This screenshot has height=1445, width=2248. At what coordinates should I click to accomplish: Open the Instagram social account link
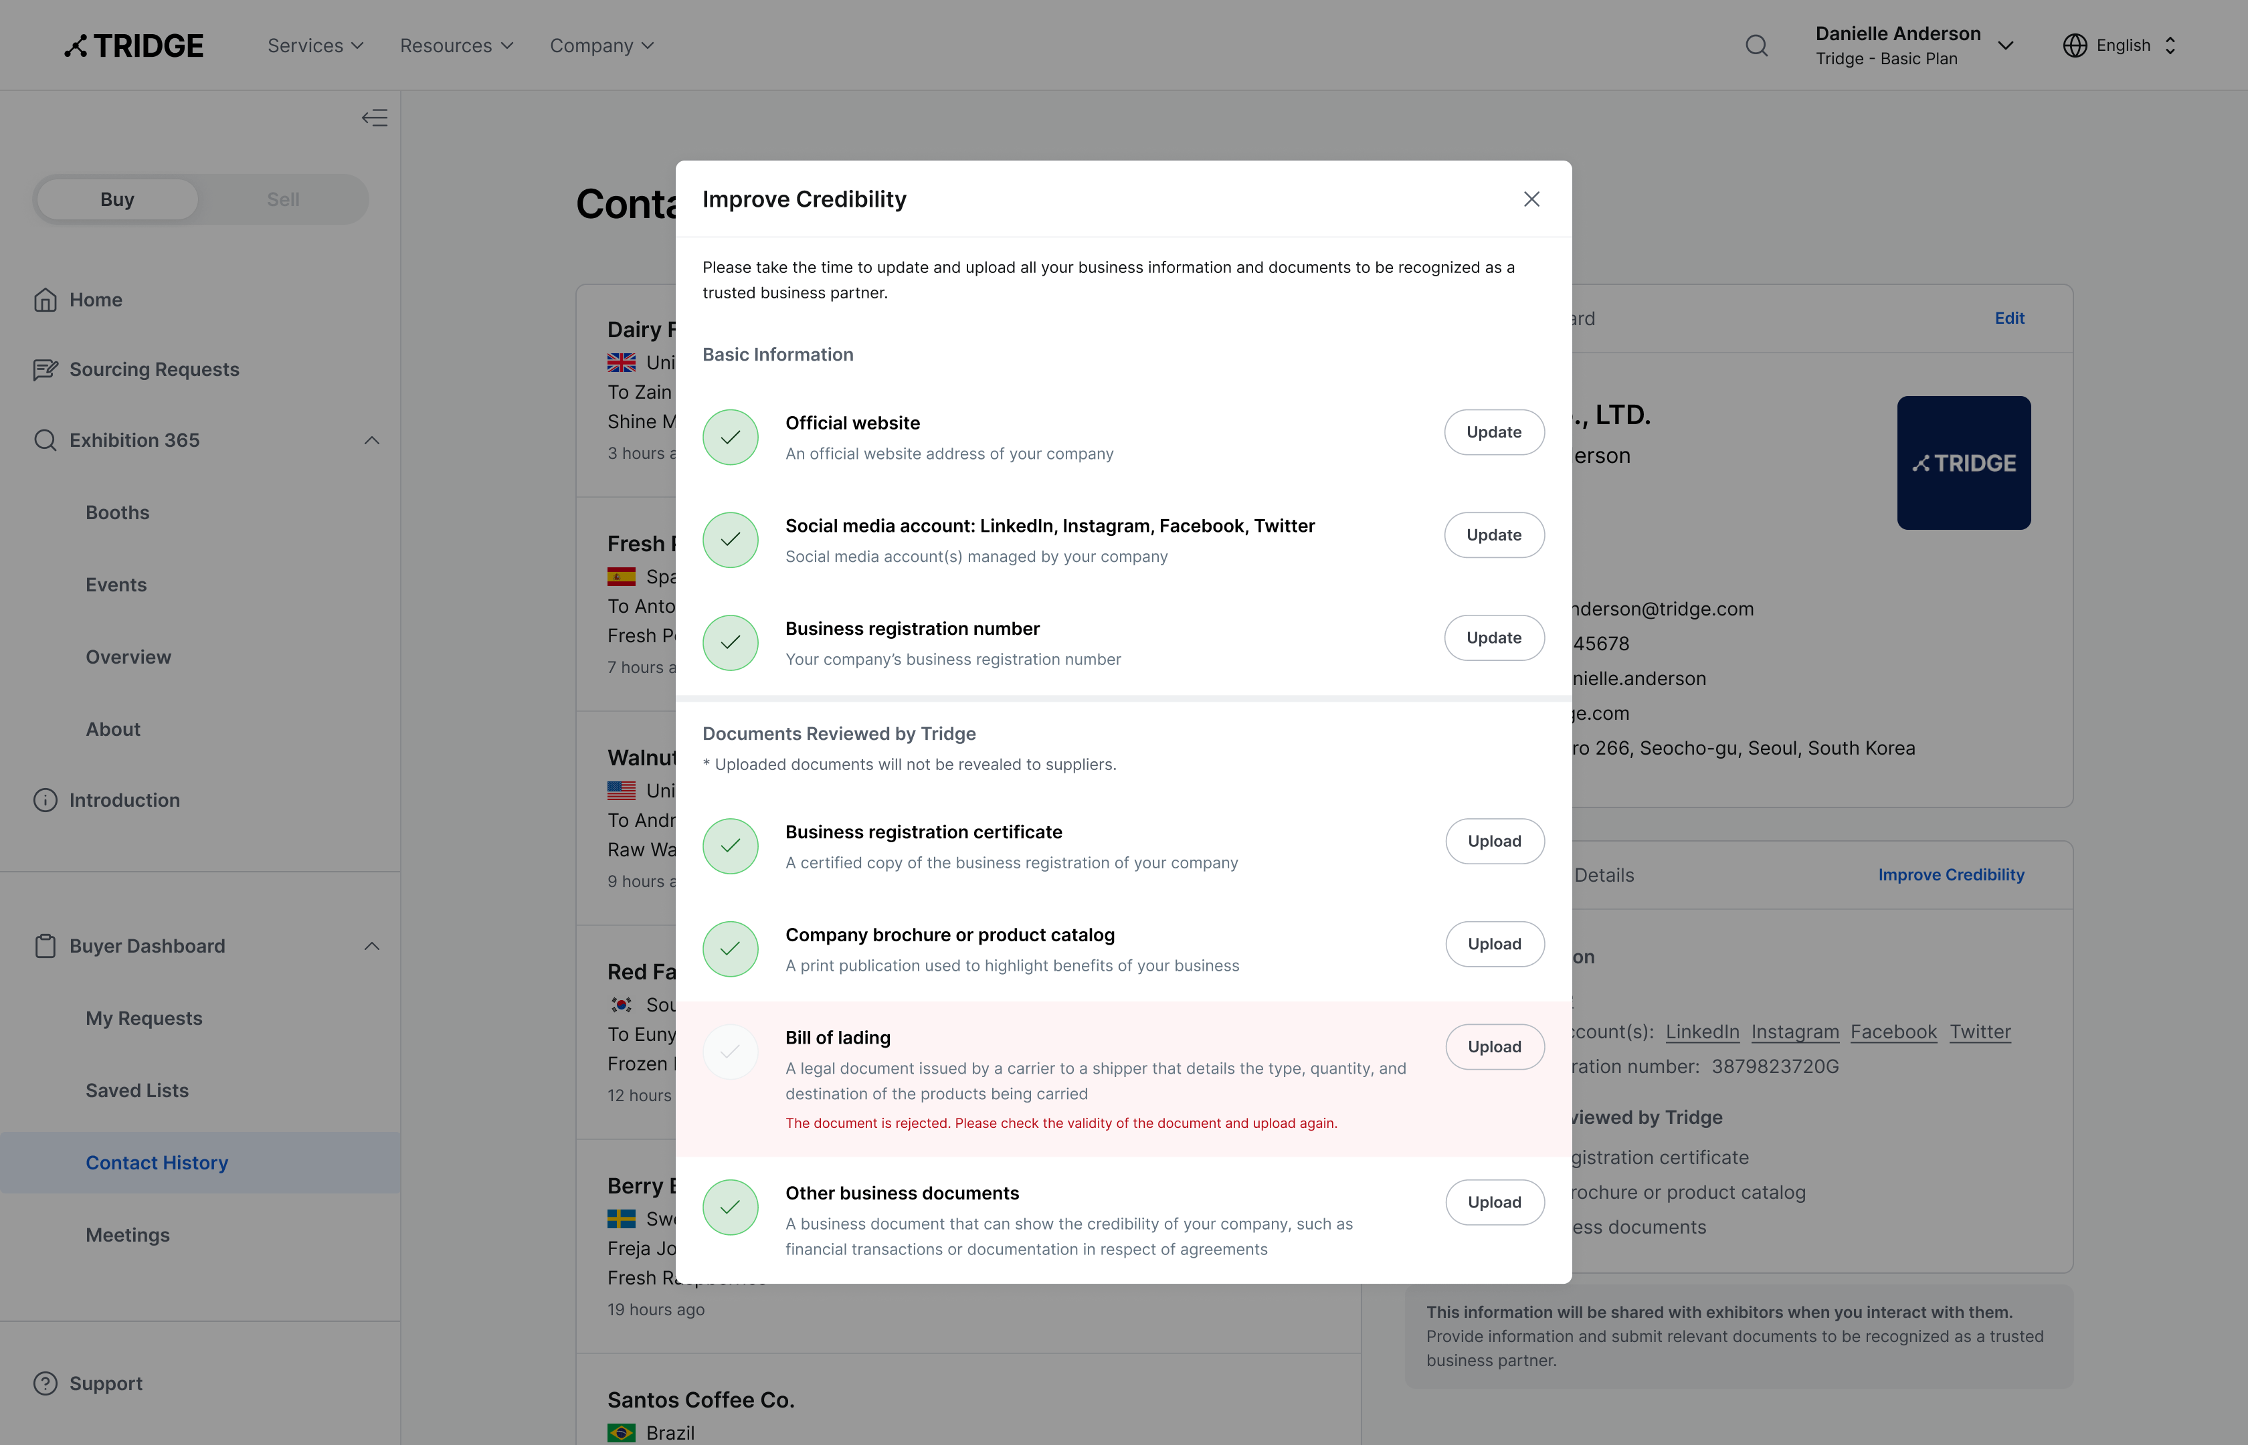pos(1795,1031)
